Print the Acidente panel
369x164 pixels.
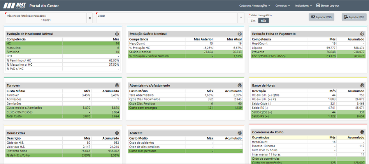239,133
